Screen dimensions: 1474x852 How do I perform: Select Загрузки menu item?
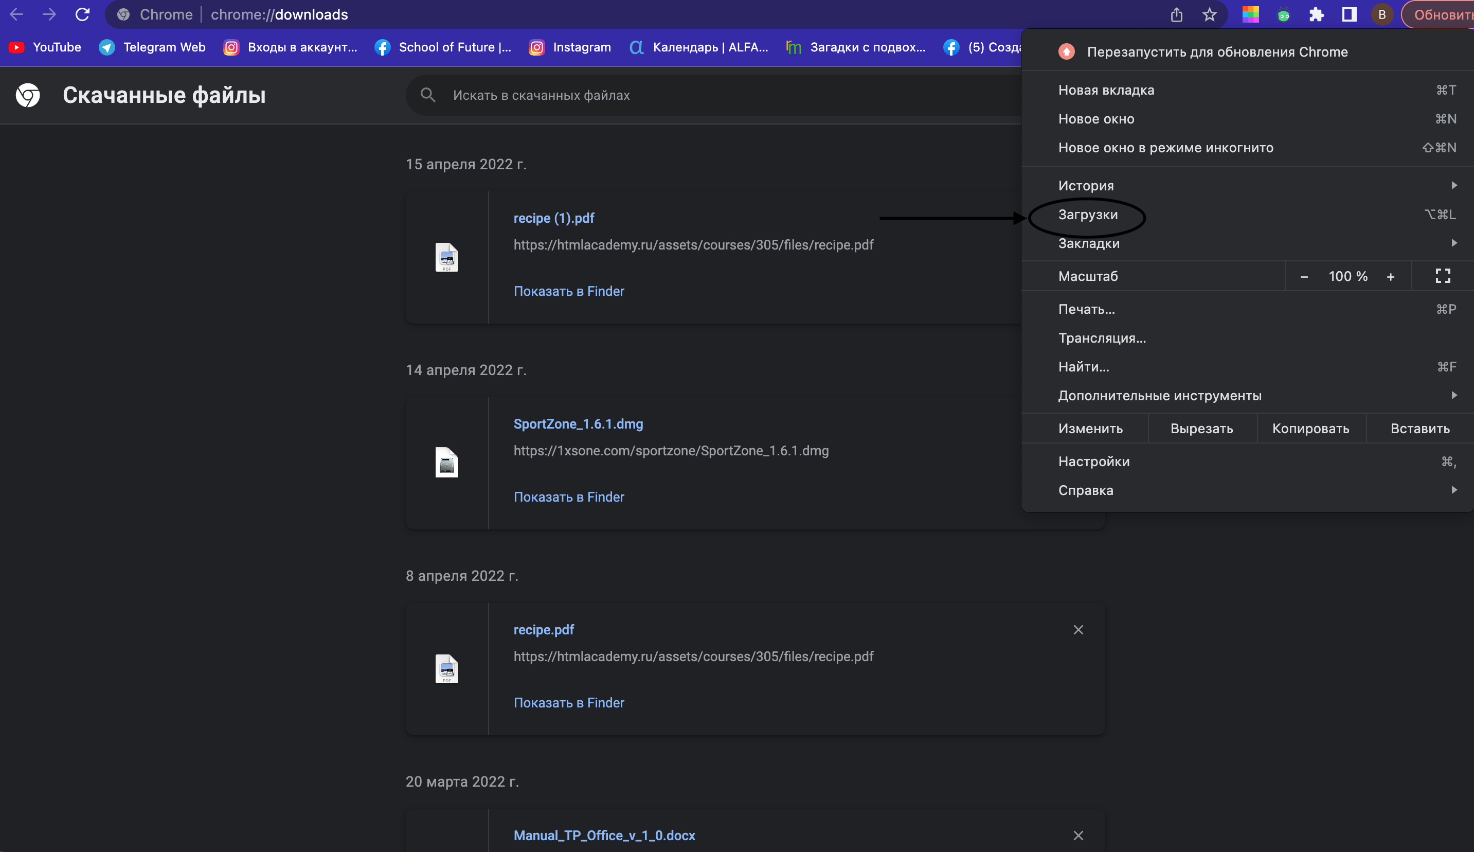coord(1088,215)
